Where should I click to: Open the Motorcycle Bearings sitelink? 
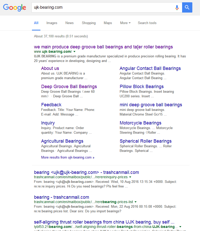[140, 123]
